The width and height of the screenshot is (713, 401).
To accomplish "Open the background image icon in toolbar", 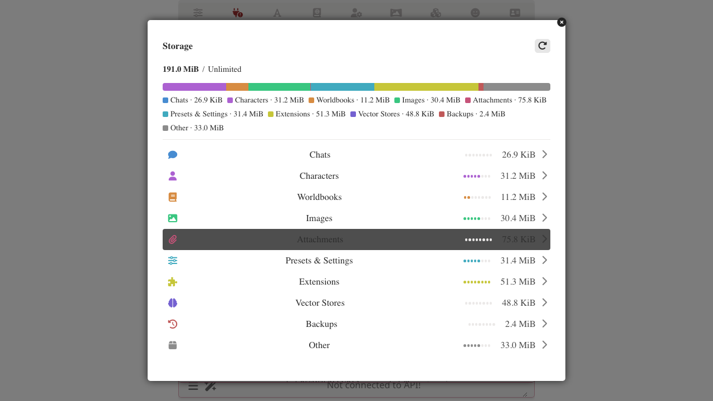I will coord(396,12).
